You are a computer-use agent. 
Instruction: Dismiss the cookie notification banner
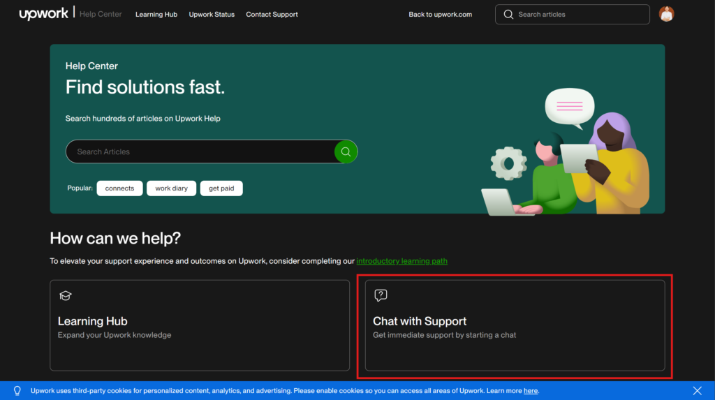698,391
